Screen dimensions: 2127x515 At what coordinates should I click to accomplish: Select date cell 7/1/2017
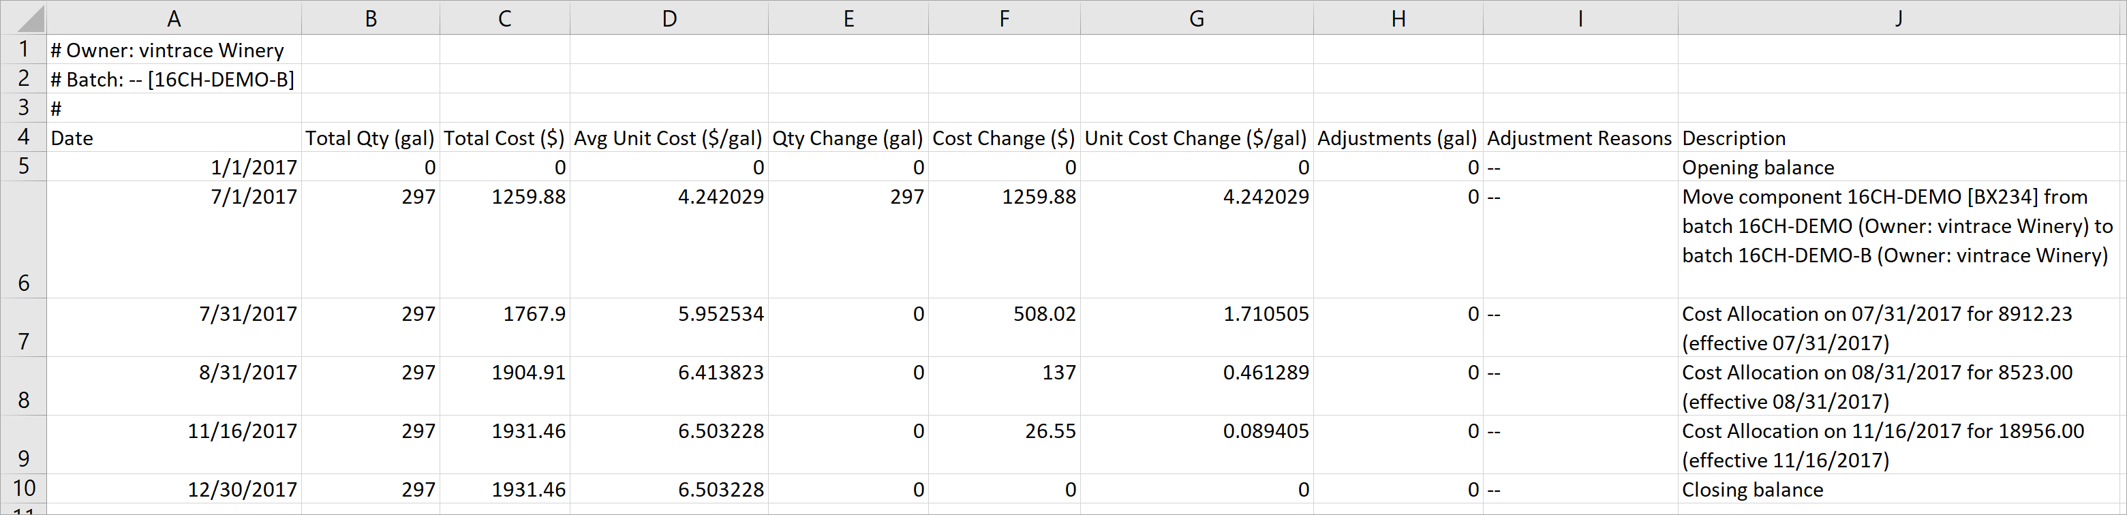click(x=173, y=239)
